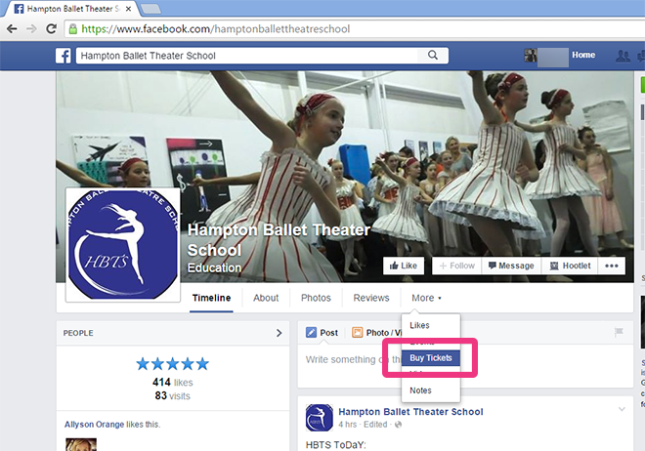The width and height of the screenshot is (645, 451).
Task: Open the post author HBTS avatar
Action: click(320, 418)
